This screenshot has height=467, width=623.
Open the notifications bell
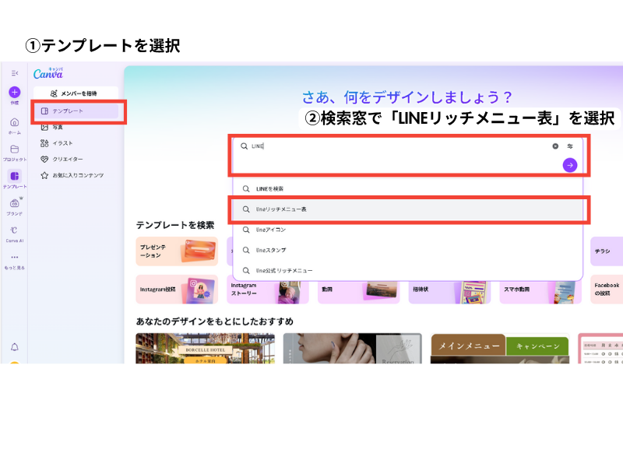point(15,346)
